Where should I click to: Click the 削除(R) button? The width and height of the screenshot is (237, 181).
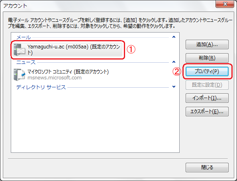(x=207, y=58)
